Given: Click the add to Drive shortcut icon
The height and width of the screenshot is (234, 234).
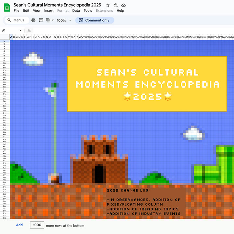Looking at the screenshot, I should click(x=116, y=6).
